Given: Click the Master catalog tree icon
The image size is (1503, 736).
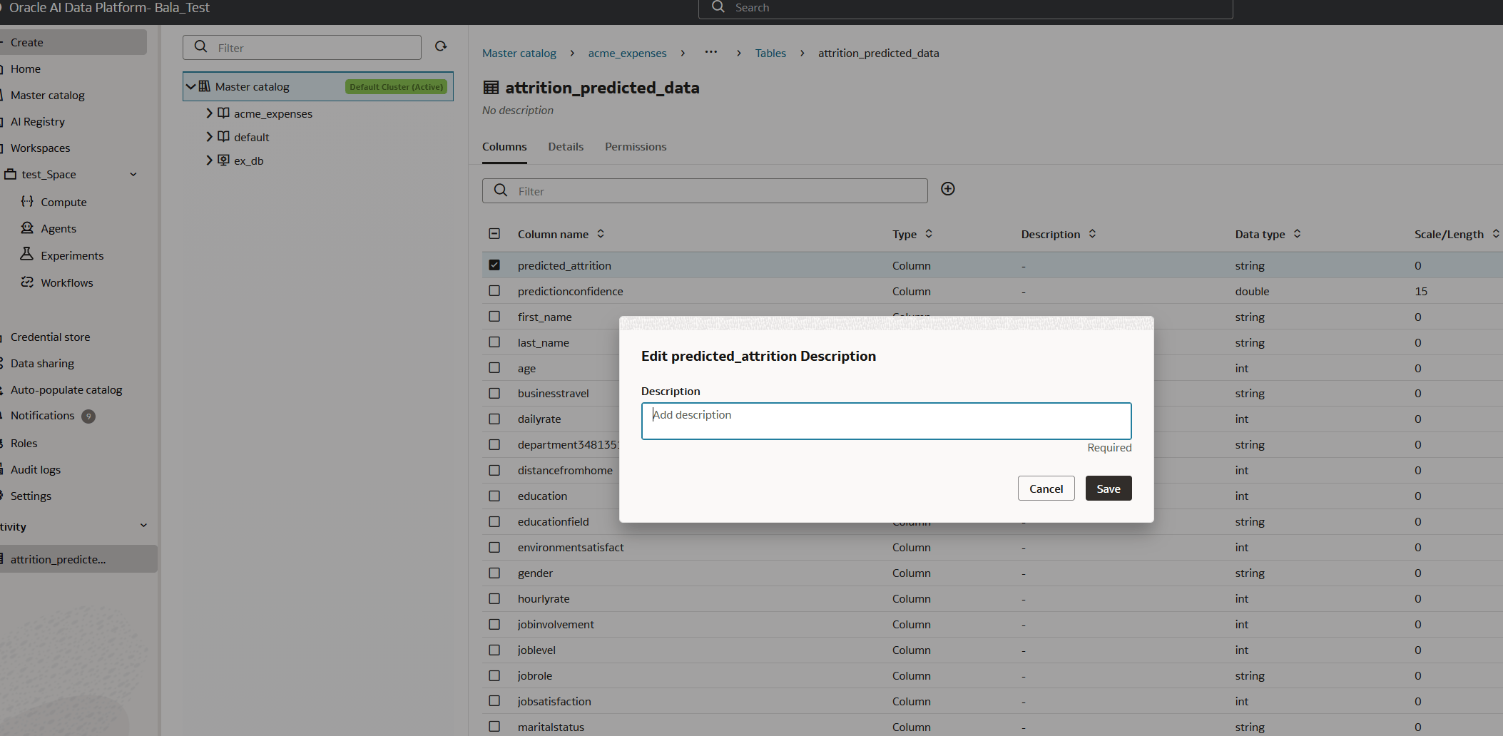Looking at the screenshot, I should coord(204,86).
